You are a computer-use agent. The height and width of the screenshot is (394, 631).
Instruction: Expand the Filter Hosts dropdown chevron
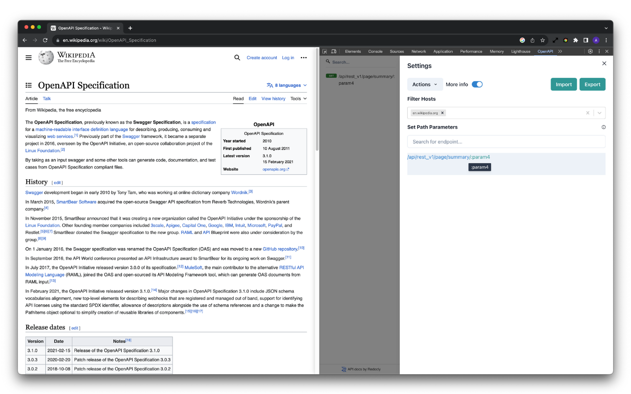tap(599, 113)
